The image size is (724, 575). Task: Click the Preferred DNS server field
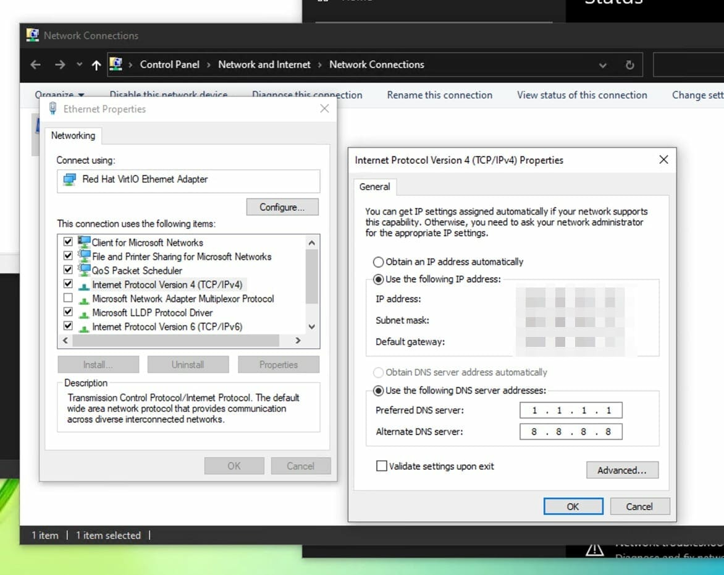(571, 410)
